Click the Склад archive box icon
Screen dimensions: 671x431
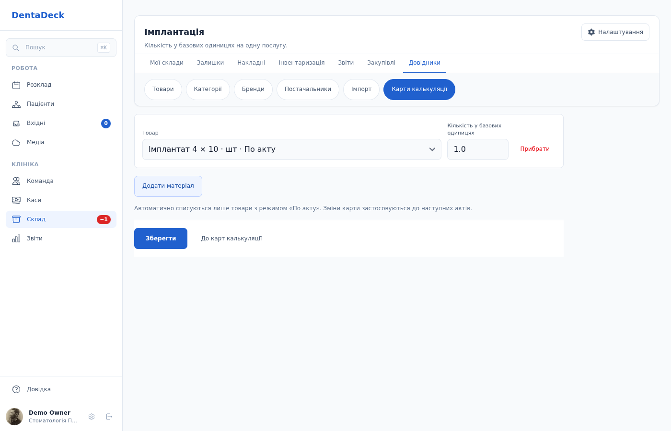(x=16, y=219)
